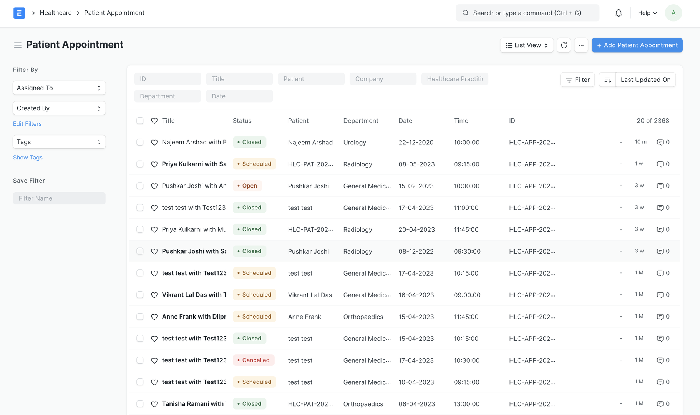
Task: Open the List View switcher dropdown
Action: pyautogui.click(x=527, y=45)
